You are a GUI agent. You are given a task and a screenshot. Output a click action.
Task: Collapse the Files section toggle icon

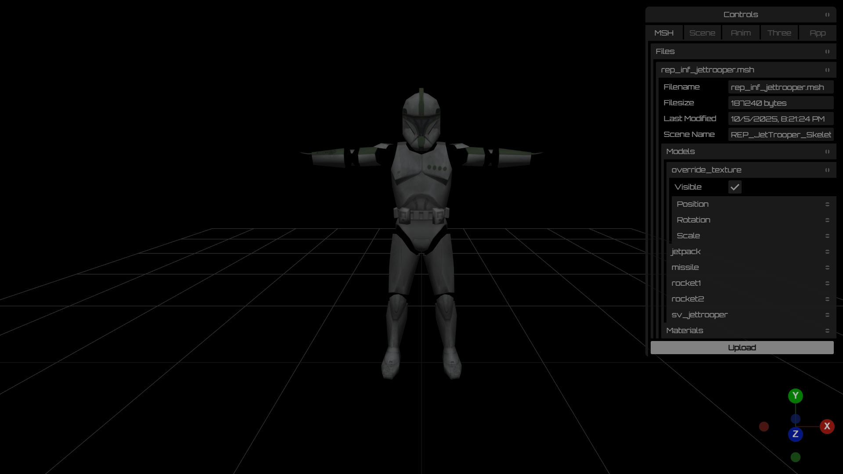point(827,51)
